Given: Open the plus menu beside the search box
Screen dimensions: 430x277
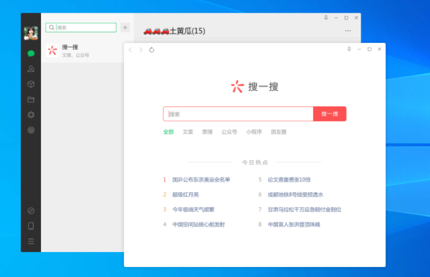Looking at the screenshot, I should click(125, 28).
